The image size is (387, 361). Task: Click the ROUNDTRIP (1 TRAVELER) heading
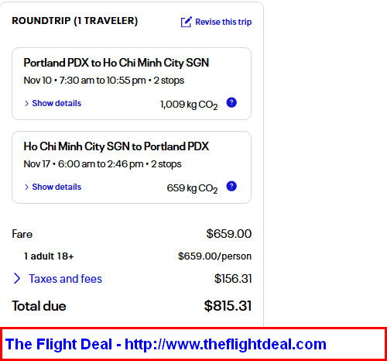[75, 21]
